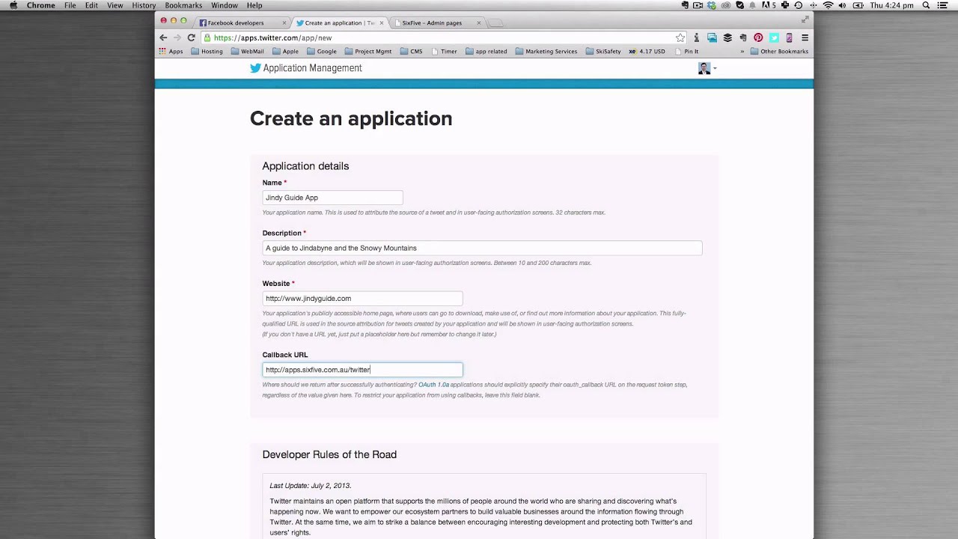Image resolution: width=958 pixels, height=539 pixels.
Task: Reload the current page
Action: (x=192, y=37)
